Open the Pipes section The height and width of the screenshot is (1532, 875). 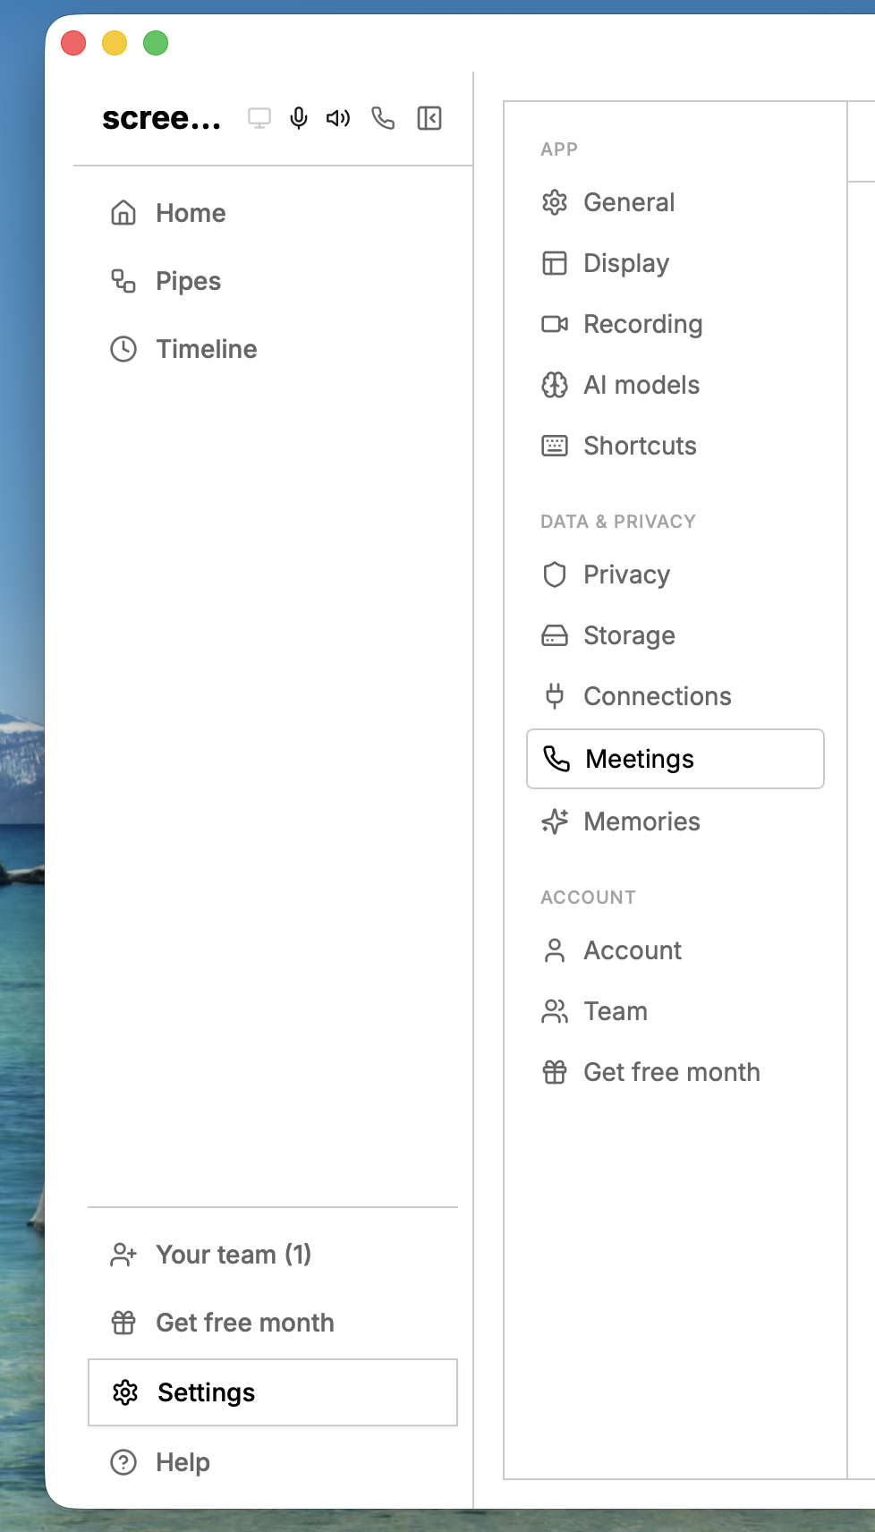[188, 281]
